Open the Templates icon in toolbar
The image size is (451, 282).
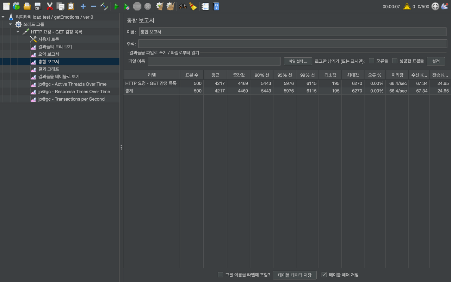click(16, 6)
